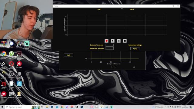Open Task View on the taskbar

click(x=42, y=107)
